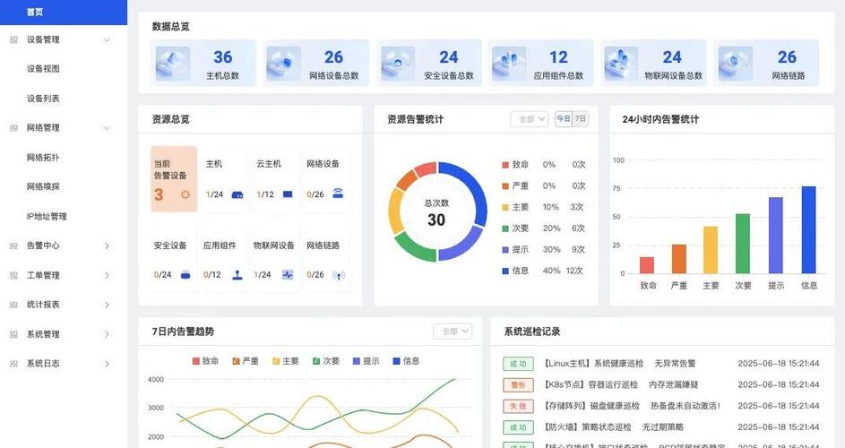845x448 pixels.
Task: Open the 首页 home menu item
Action: [x=63, y=12]
